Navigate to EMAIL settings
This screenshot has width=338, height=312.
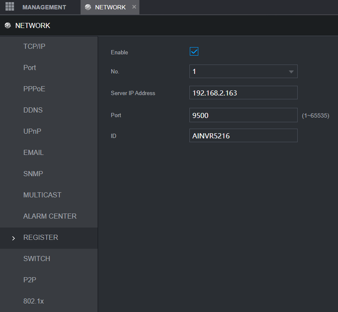(x=34, y=152)
